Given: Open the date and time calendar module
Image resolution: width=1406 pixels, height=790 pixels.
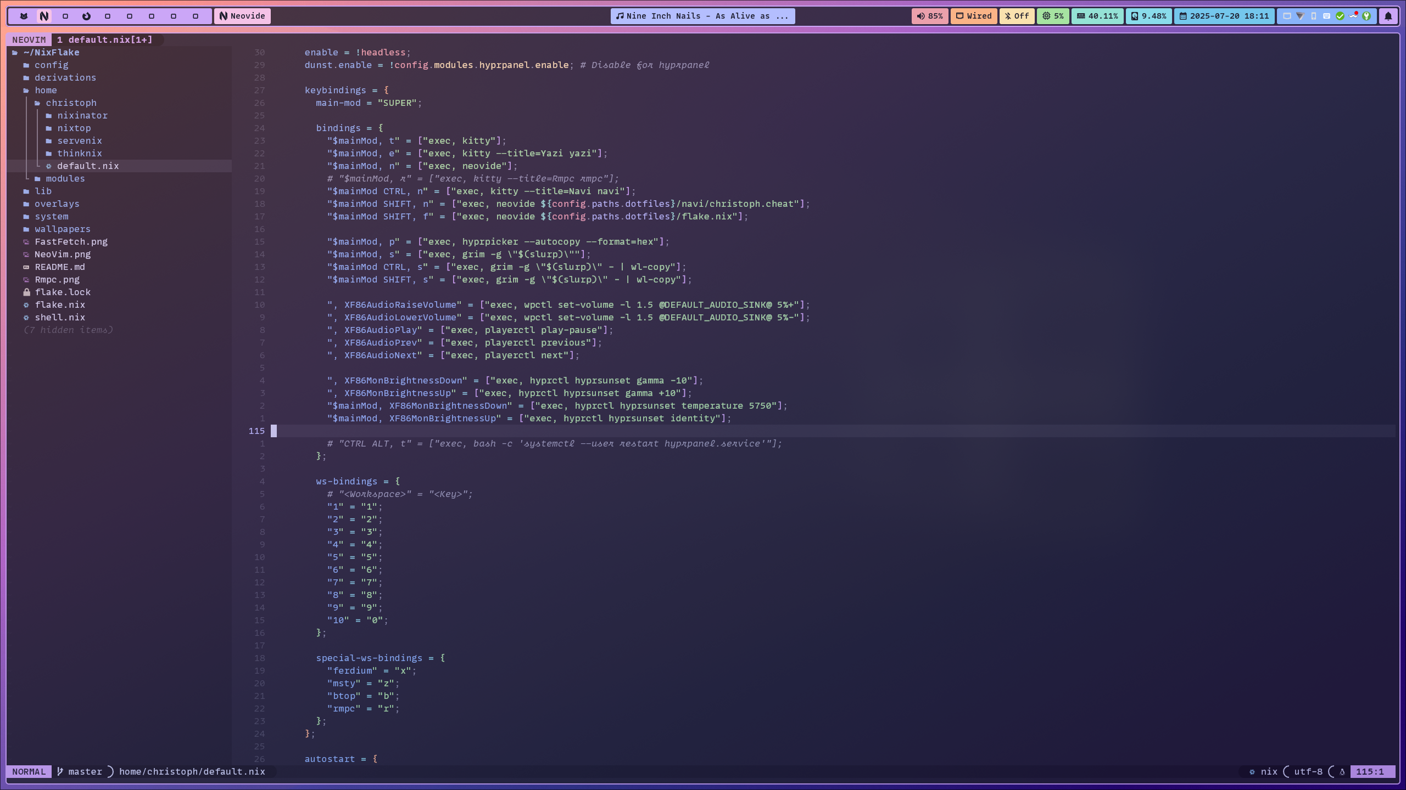Looking at the screenshot, I should coord(1224,16).
